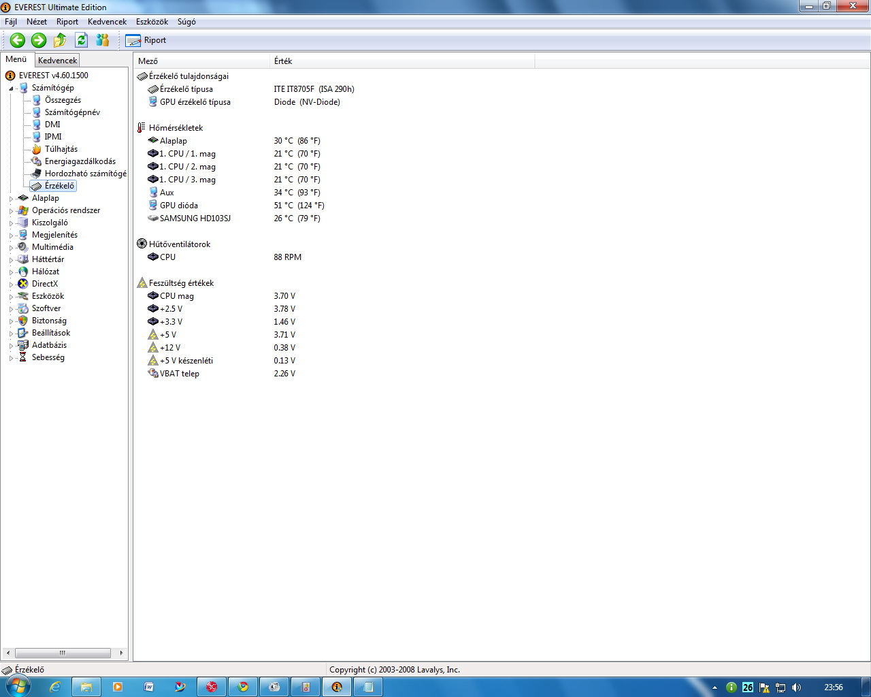Image resolution: width=871 pixels, height=697 pixels.
Task: Click the thermometer icon beside Hőmérsékletek
Action: click(x=142, y=128)
